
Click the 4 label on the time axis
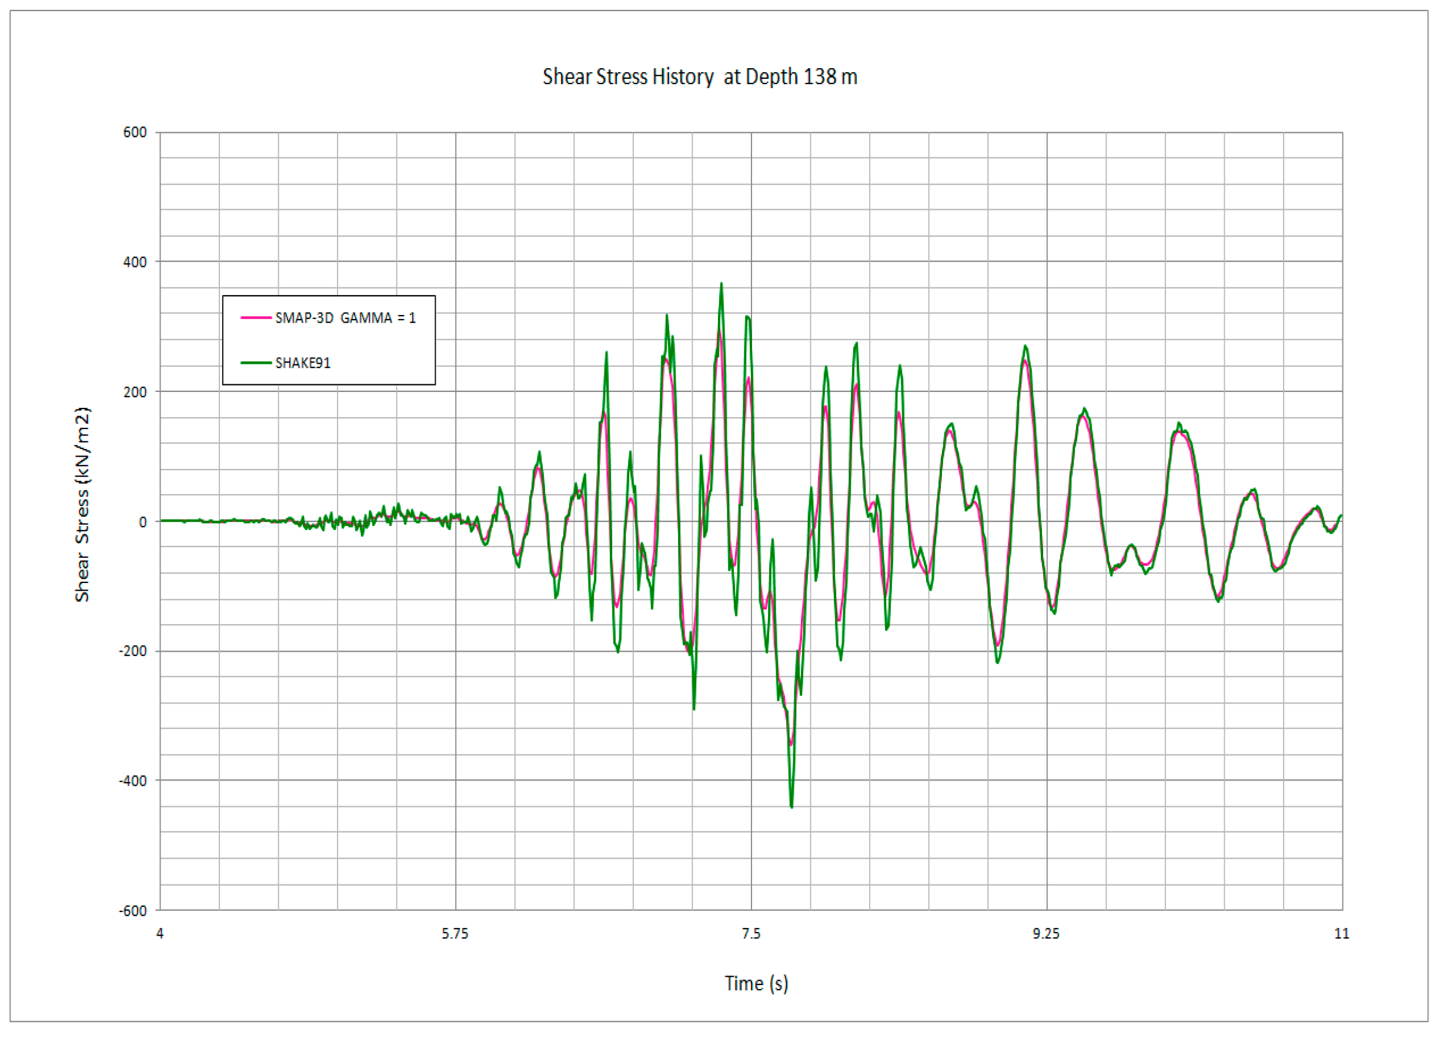point(160,934)
